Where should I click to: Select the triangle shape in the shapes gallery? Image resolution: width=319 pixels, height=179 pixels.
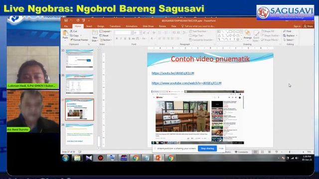[219, 35]
